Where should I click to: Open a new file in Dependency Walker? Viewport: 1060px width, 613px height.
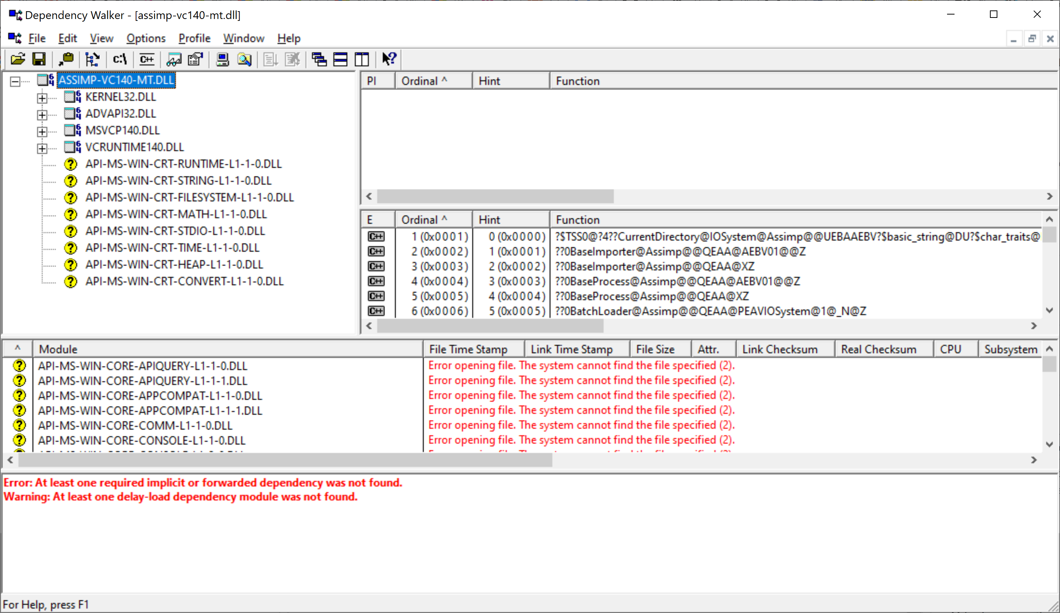tap(17, 59)
